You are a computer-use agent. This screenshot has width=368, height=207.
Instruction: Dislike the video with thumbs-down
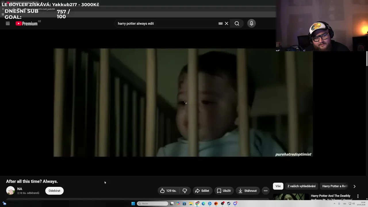pos(185,191)
